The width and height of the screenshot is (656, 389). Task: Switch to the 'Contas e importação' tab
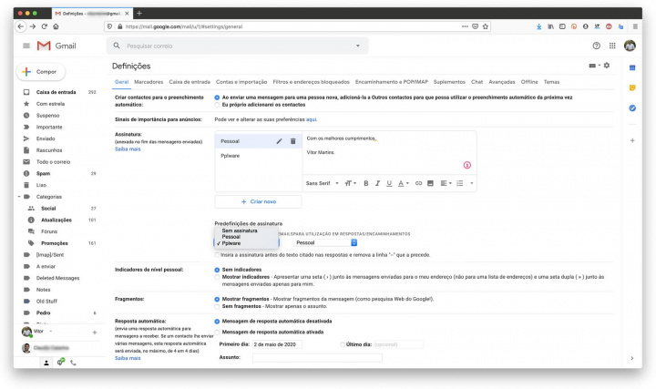coord(241,82)
